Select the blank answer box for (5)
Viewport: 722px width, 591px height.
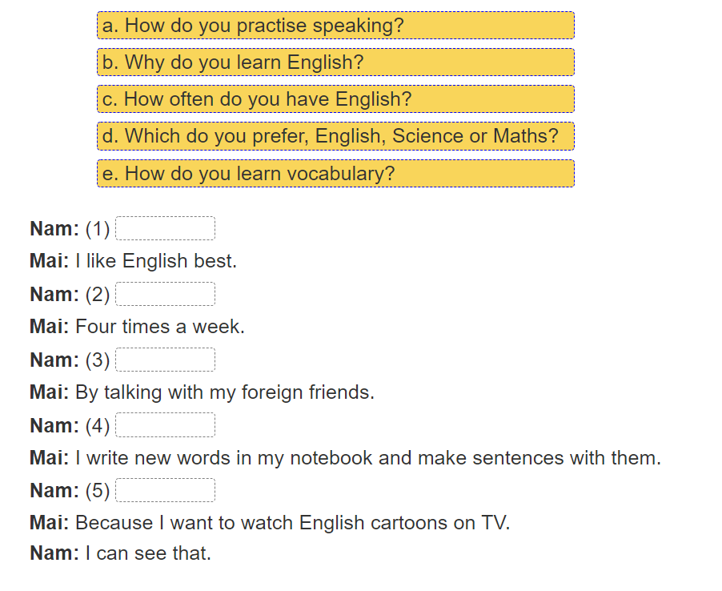165,491
